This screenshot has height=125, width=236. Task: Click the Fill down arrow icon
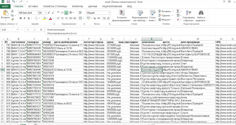178,15
